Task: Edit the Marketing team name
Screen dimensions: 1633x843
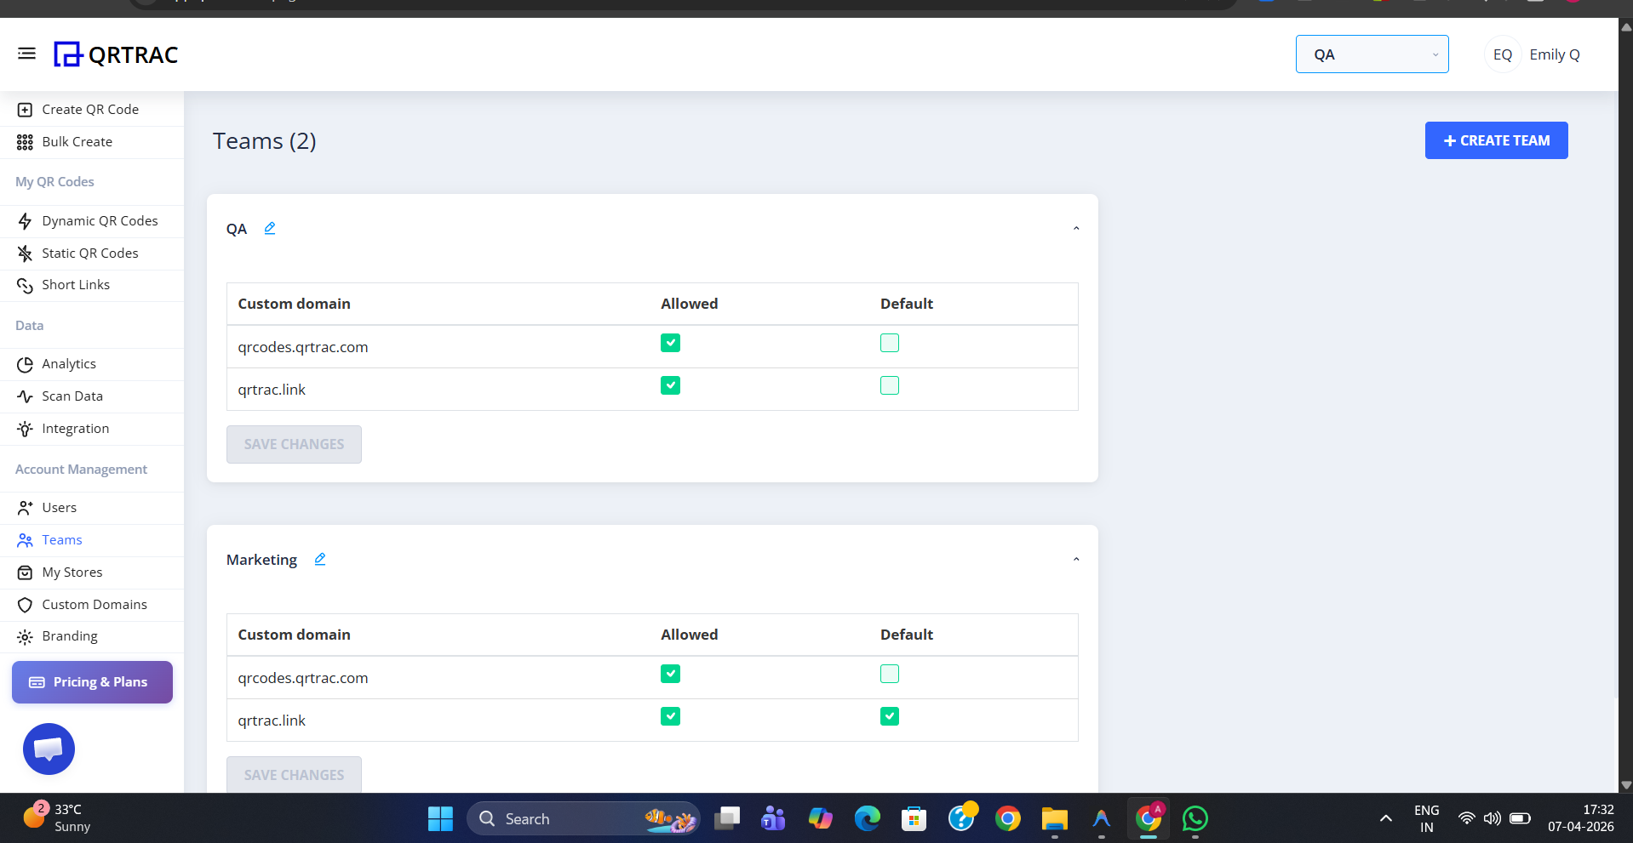Action: (319, 559)
